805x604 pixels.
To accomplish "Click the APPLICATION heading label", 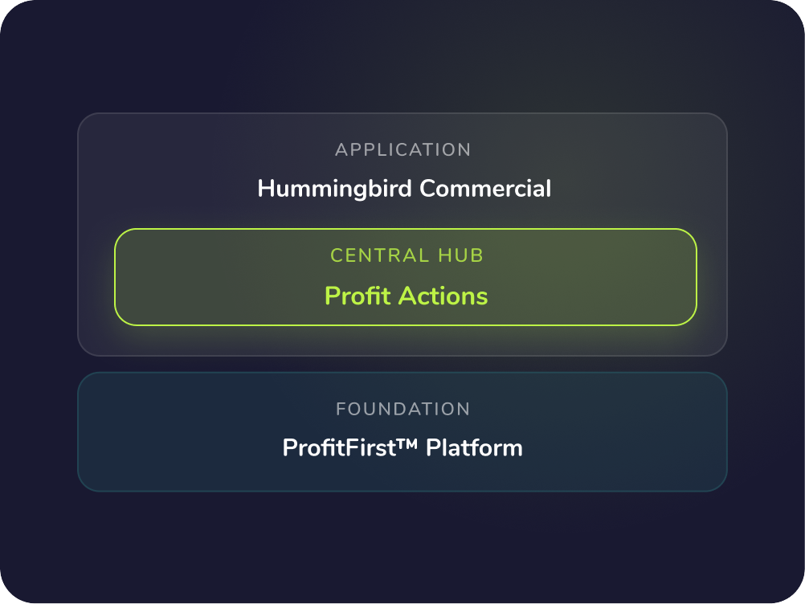I will [x=403, y=150].
